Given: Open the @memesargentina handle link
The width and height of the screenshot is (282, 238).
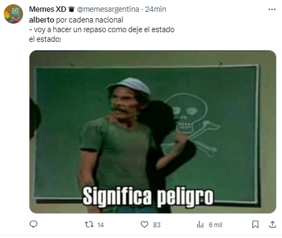Looking at the screenshot, I should coord(108,9).
